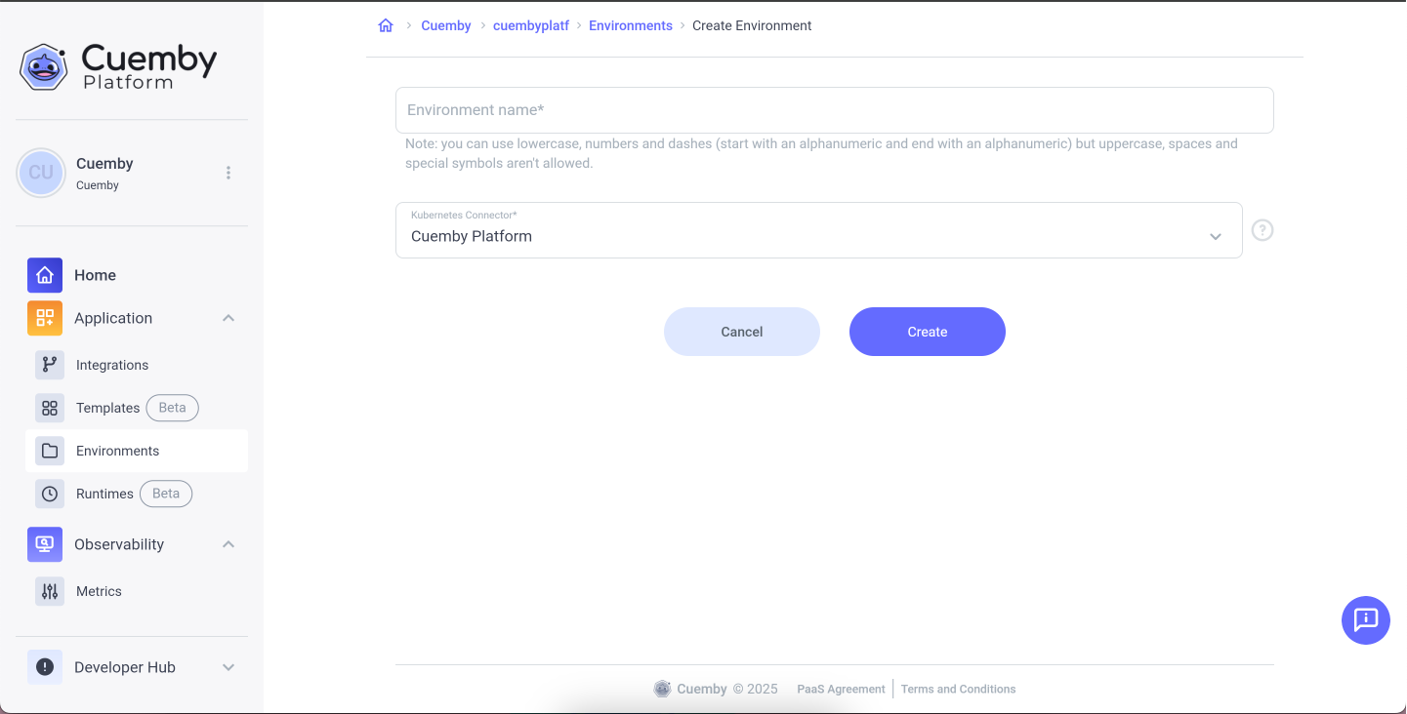Open the Cuemby organization options menu
The width and height of the screenshot is (1407, 714).
coord(228,172)
